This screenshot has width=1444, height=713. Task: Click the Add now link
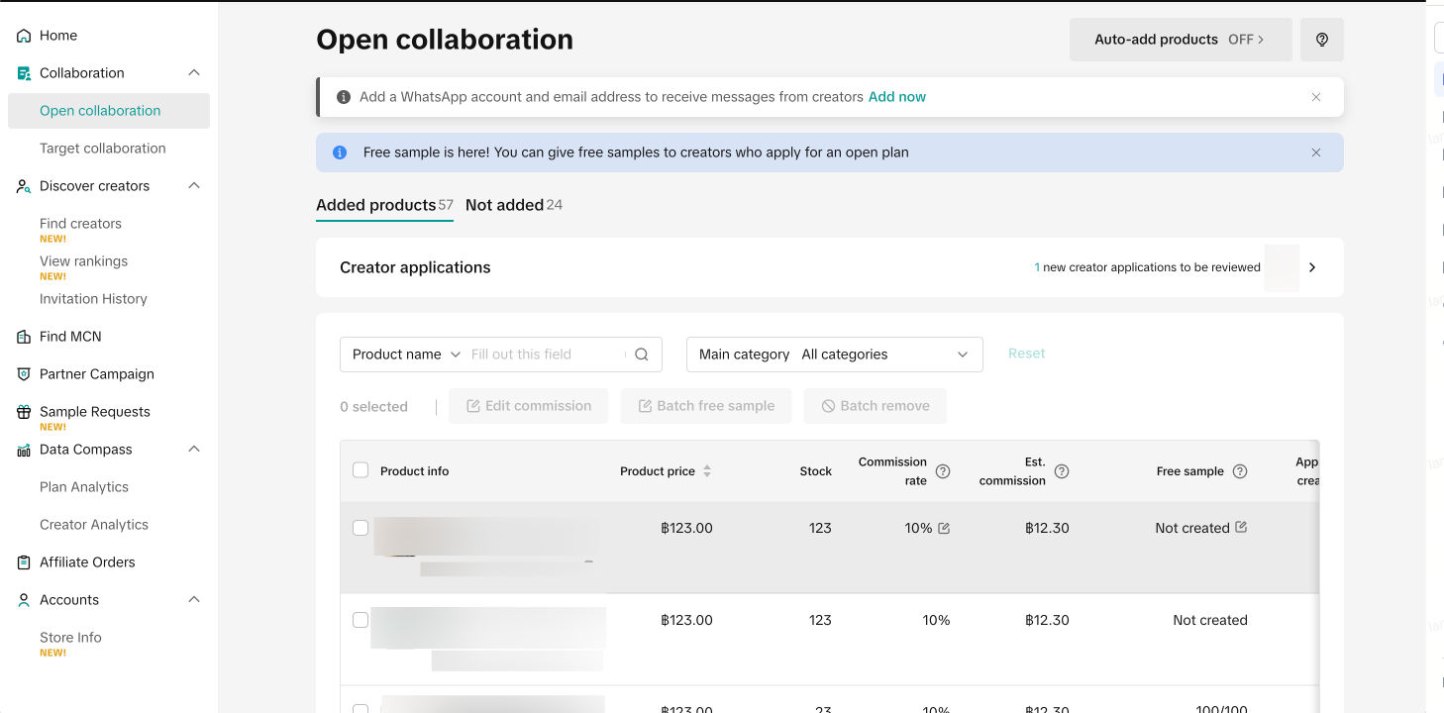[896, 97]
